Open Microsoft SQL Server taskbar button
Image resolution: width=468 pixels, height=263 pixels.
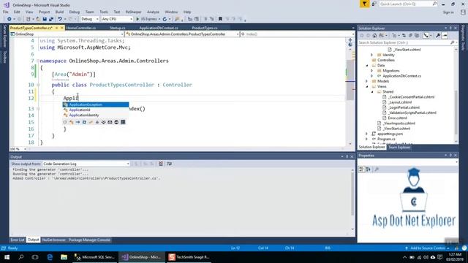94,257
